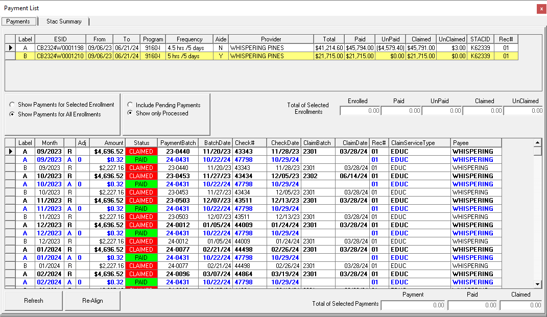Click the ($4,579.40) unpaid amount cell
Image resolution: width=547 pixels, height=317 pixels.
(x=390, y=48)
